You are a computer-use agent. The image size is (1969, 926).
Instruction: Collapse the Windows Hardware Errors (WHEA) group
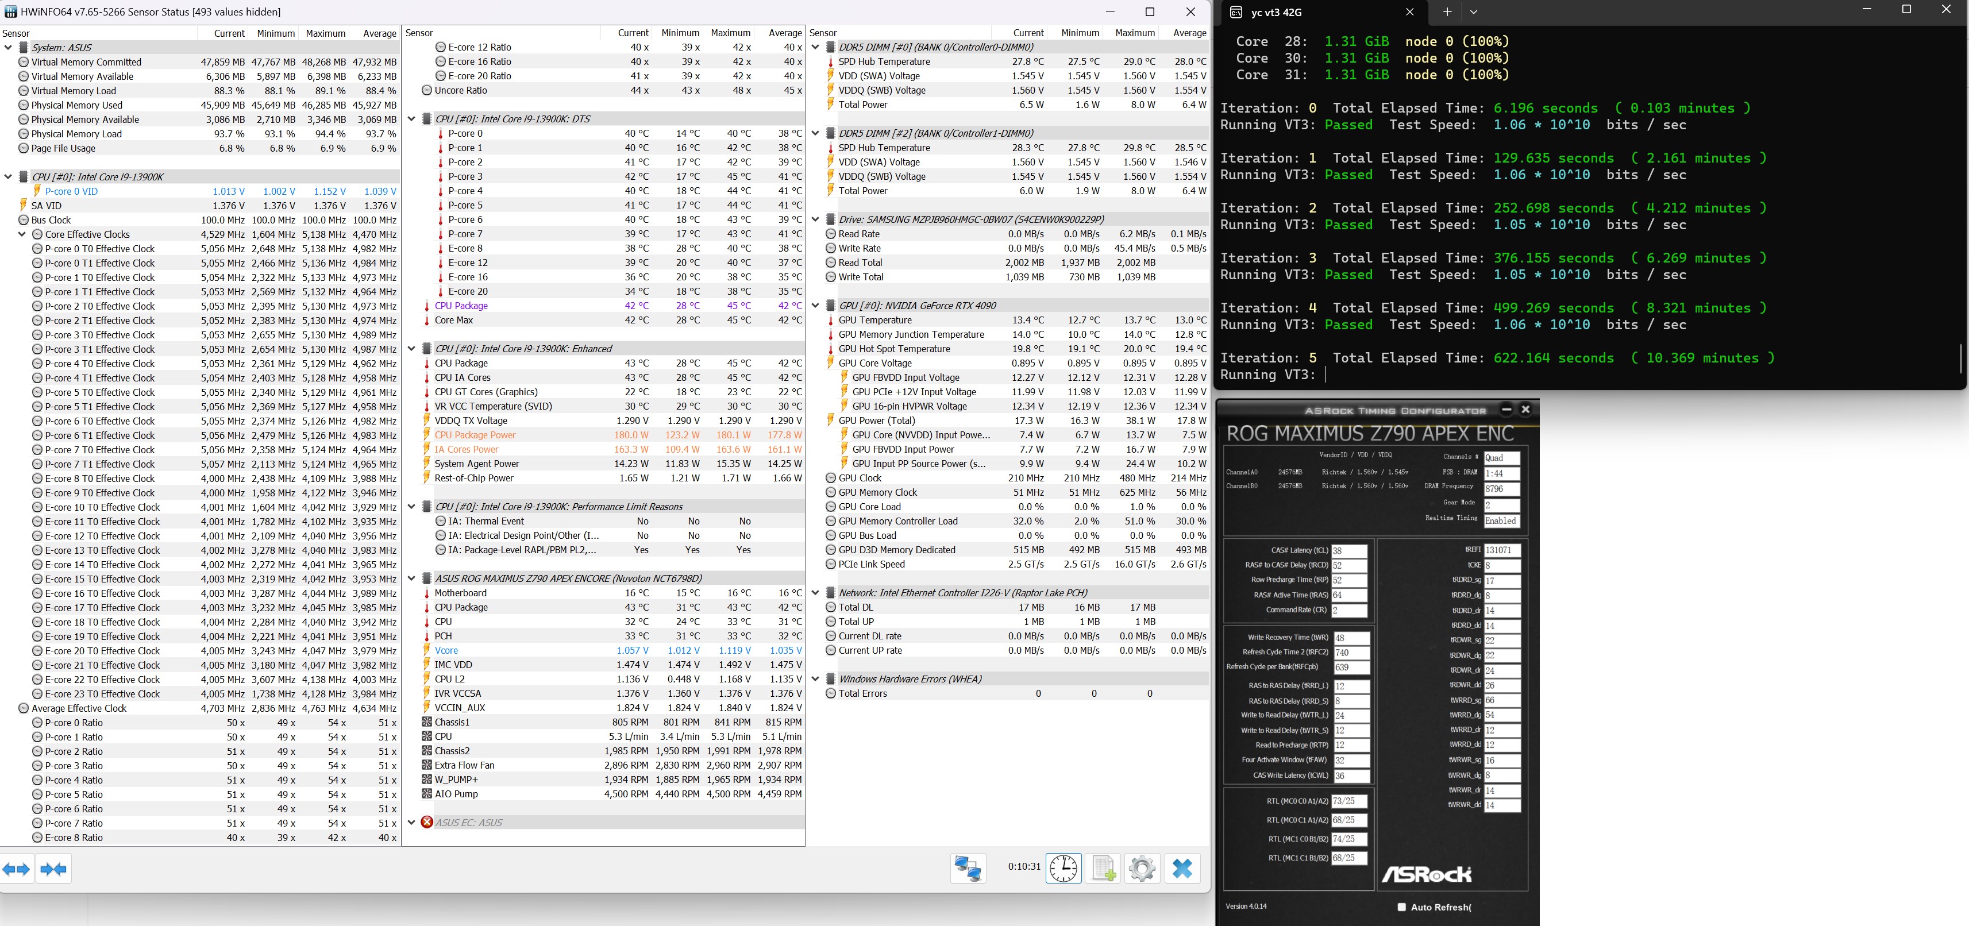(x=815, y=679)
